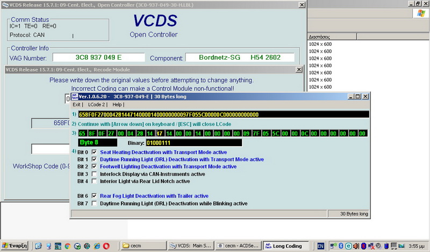Viewport: 430px width, 252px height.
Task: Uncheck Bit 6 Rear Fog Light Deactivation
Action: pos(94,196)
